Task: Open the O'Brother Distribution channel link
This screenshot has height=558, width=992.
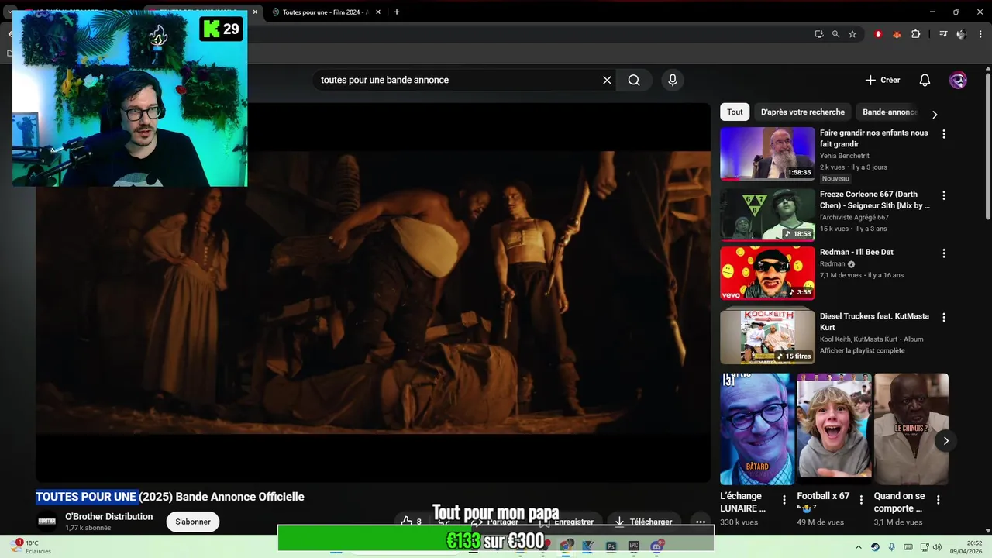Action: click(108, 516)
